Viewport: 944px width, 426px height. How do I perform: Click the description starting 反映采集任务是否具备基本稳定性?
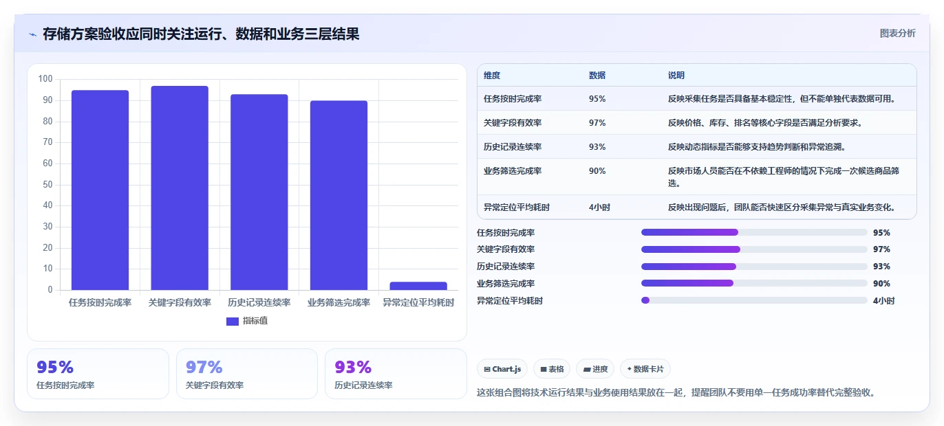pos(782,99)
